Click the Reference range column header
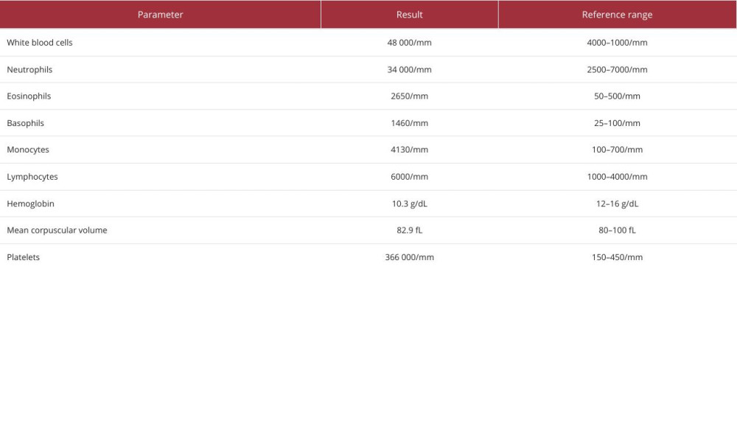This screenshot has width=737, height=442. 617,15
